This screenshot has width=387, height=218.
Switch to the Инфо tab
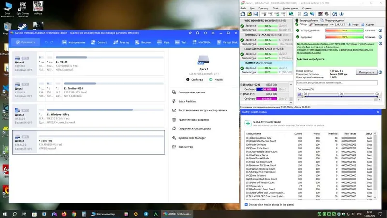tap(354, 25)
